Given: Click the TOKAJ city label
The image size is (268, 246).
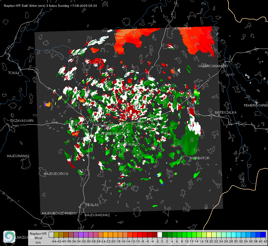Looking at the screenshot, I should click(13, 73).
